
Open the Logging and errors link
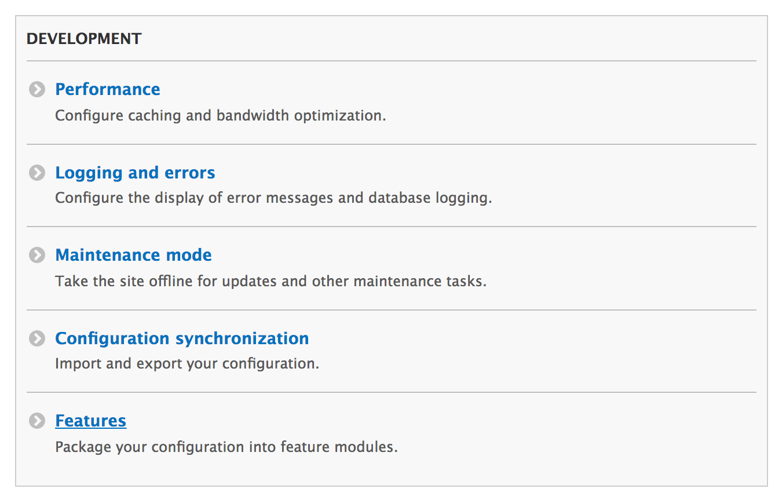[135, 173]
